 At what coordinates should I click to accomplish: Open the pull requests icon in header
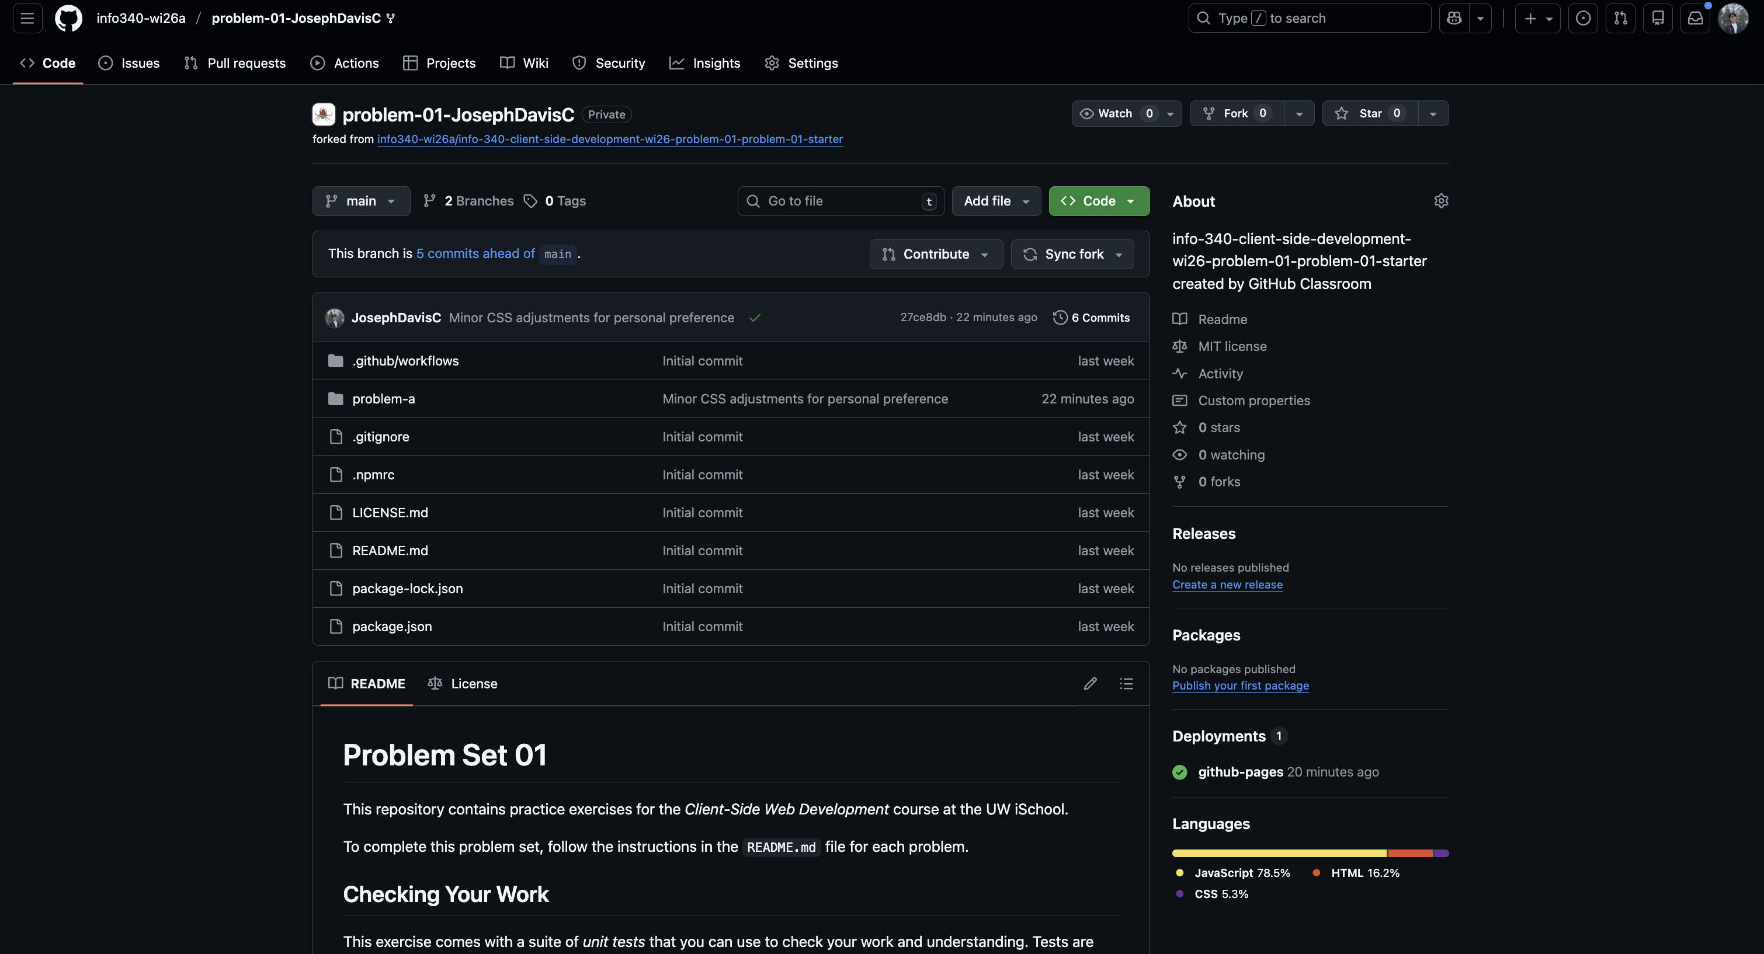pyautogui.click(x=1620, y=18)
